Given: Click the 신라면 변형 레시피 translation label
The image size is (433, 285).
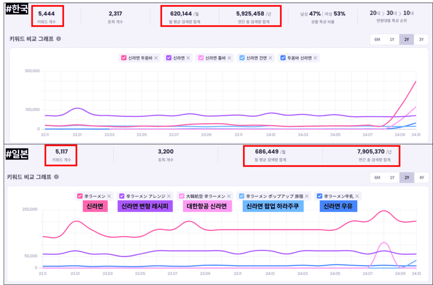Looking at the screenshot, I should (x=145, y=206).
